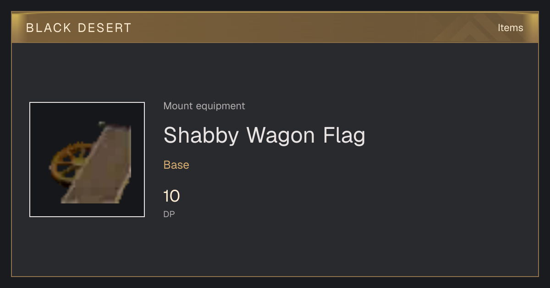
Task: Click the letter B of Base
Action: tap(167, 165)
